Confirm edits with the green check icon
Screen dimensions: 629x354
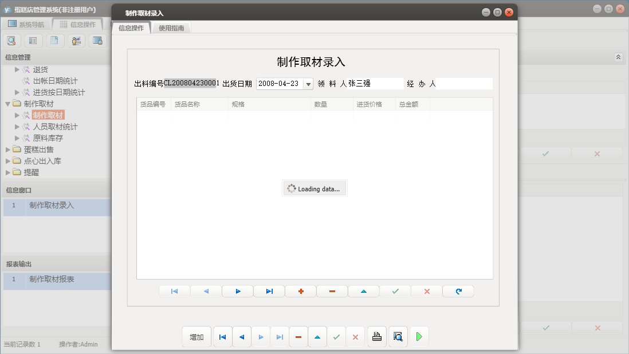[x=395, y=291]
